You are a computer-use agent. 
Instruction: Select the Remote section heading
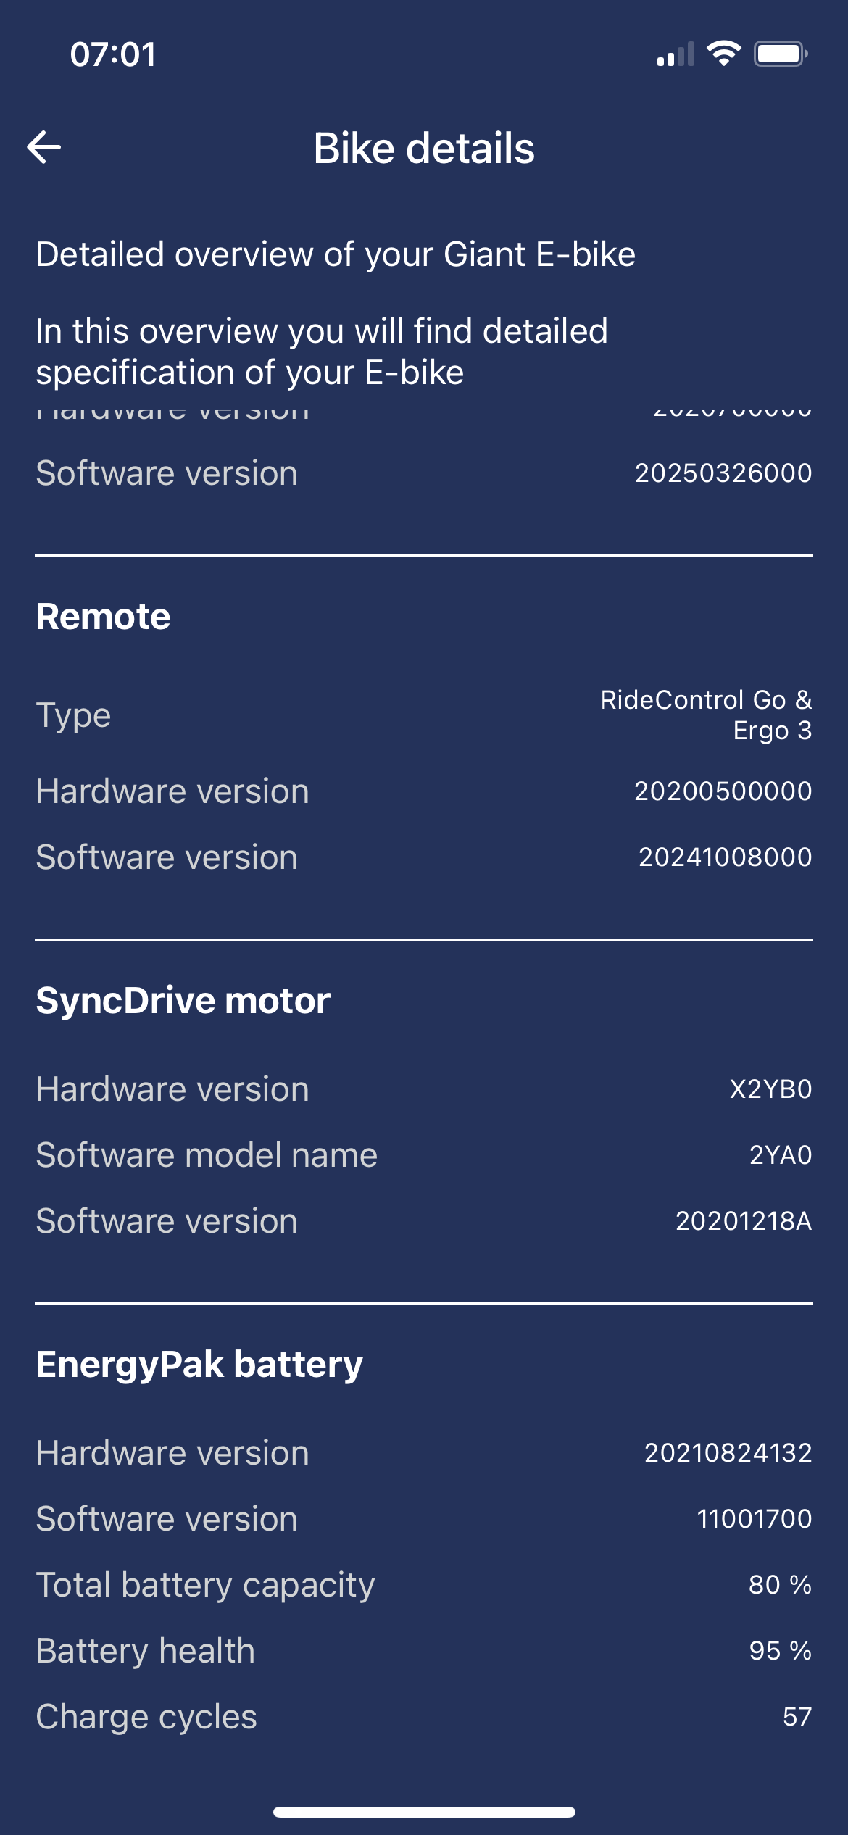(x=104, y=617)
